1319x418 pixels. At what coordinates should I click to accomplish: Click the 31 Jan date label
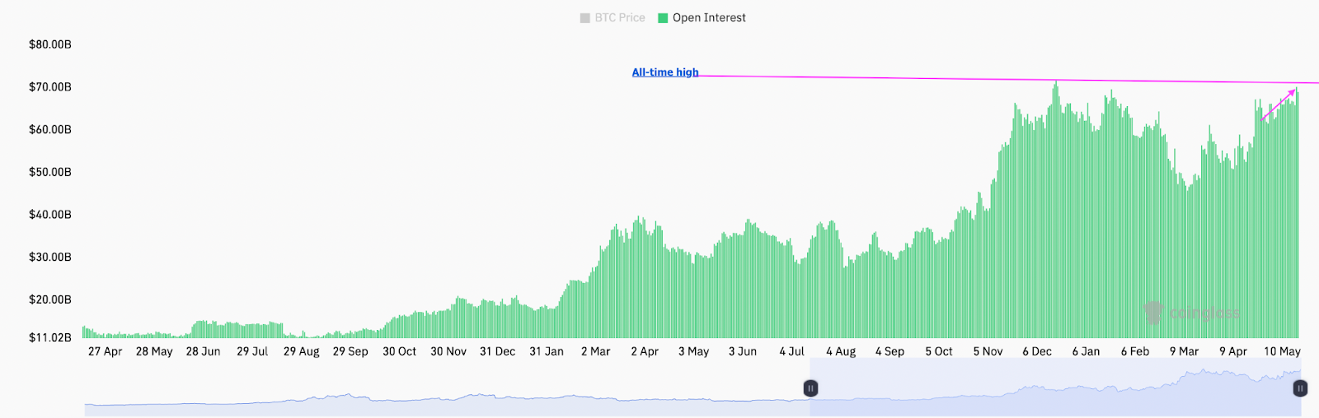(547, 351)
